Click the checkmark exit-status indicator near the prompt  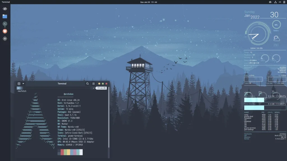[94, 88]
